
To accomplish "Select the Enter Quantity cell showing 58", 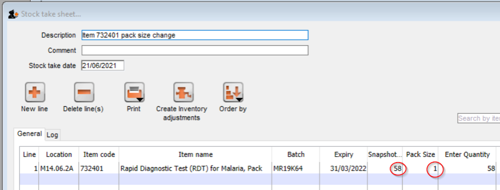I will click(x=467, y=168).
